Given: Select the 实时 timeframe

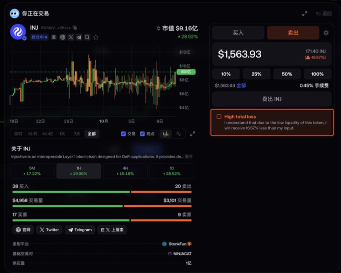Looking at the screenshot, I should [18, 134].
